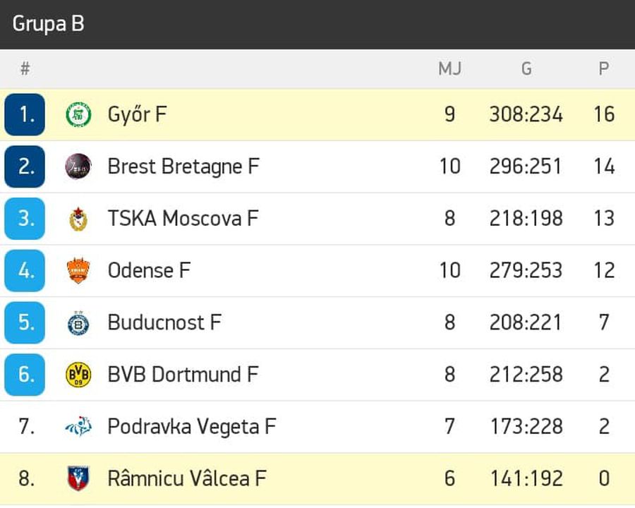Click Odense F goal difference 279:253
Screen dimensions: 635x508
coord(526,271)
